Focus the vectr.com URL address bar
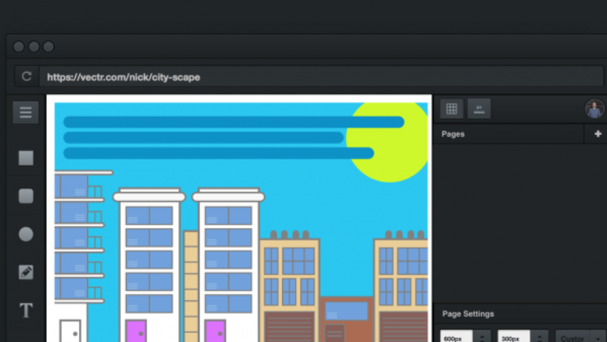The height and width of the screenshot is (342, 607). pos(303,77)
